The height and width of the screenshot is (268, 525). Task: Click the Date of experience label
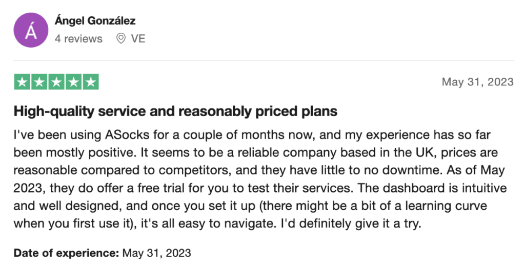click(x=66, y=253)
